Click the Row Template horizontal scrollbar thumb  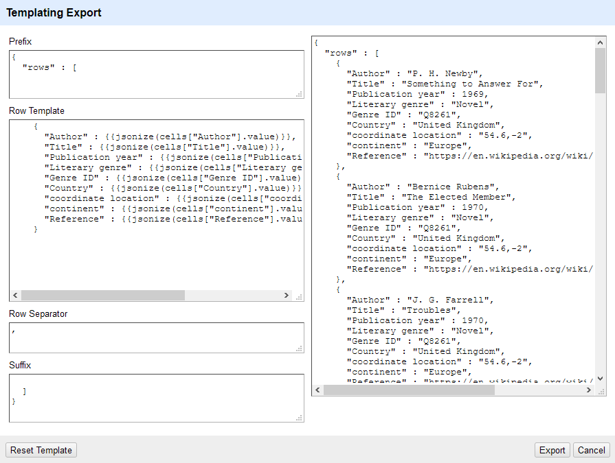103,295
